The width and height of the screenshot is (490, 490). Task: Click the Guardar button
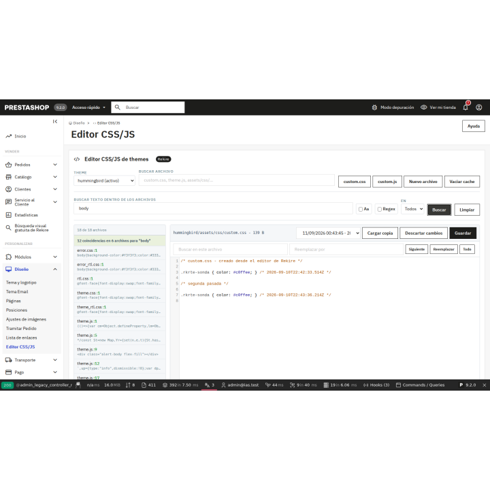463,233
